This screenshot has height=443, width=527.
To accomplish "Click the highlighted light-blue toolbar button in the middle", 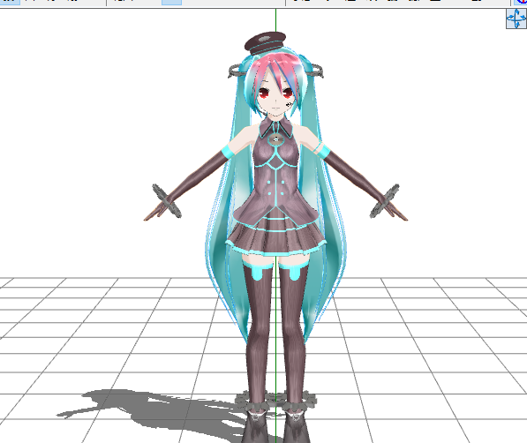I will (x=171, y=3).
